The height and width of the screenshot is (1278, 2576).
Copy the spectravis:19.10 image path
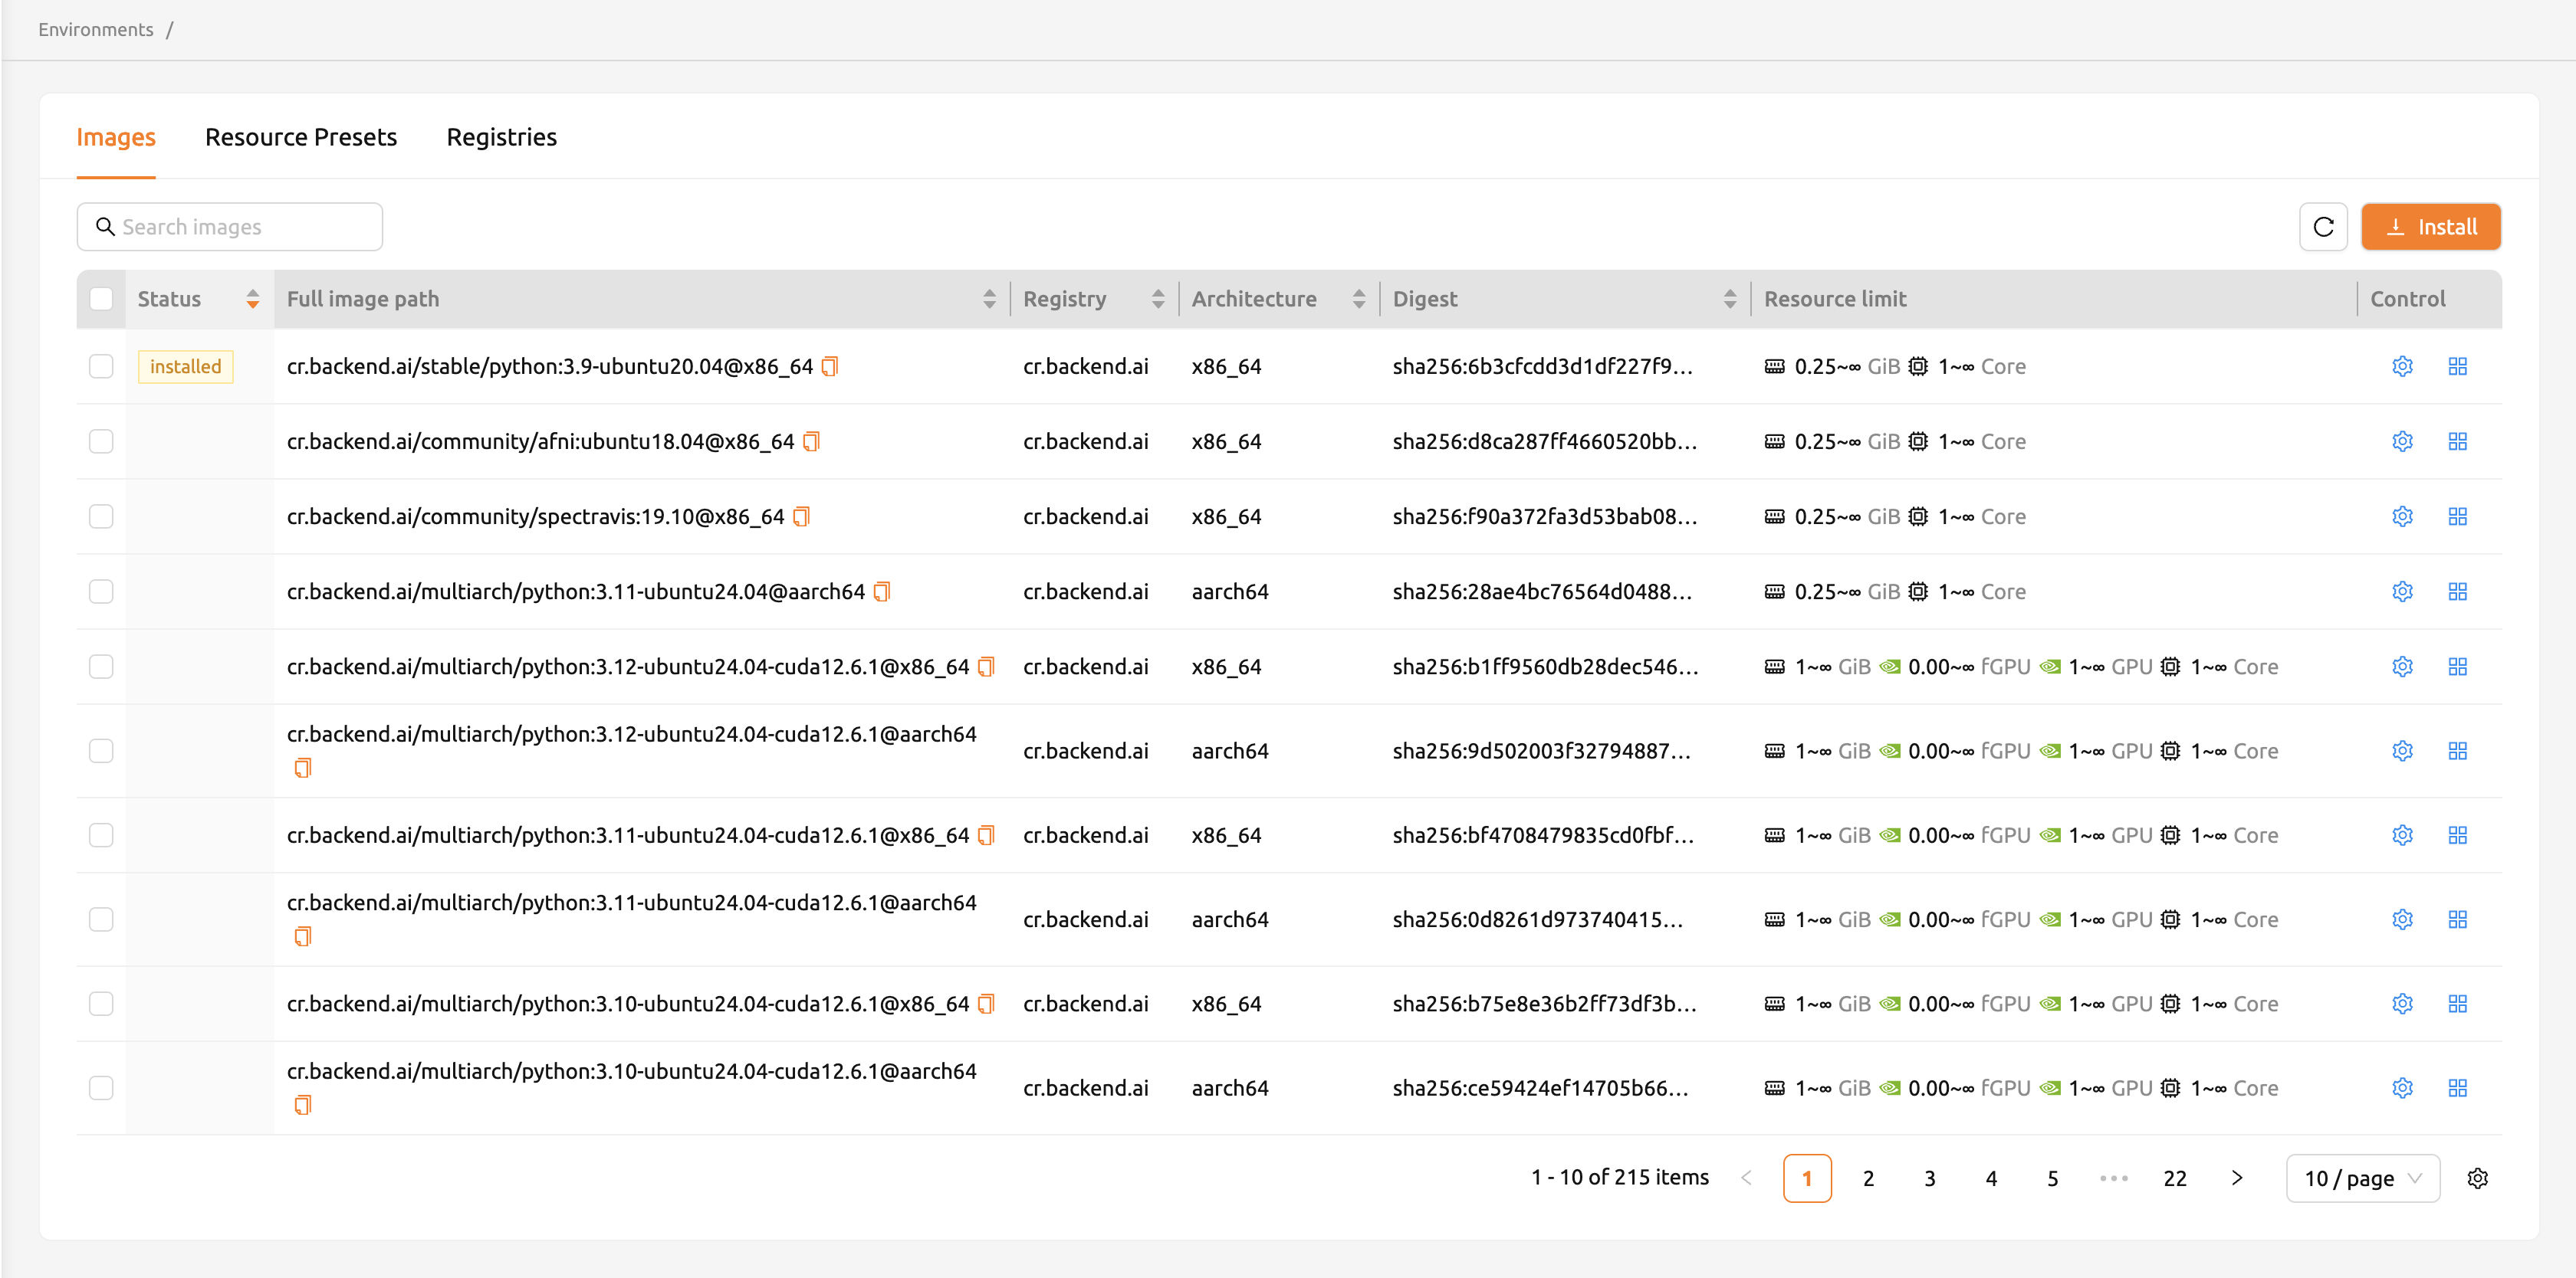[801, 516]
